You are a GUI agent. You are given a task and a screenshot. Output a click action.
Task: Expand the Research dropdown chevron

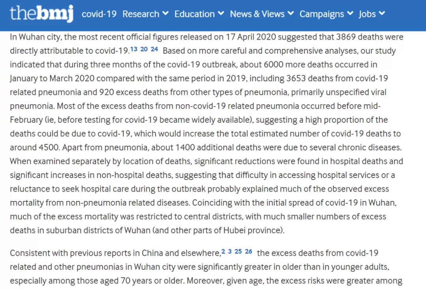165,13
